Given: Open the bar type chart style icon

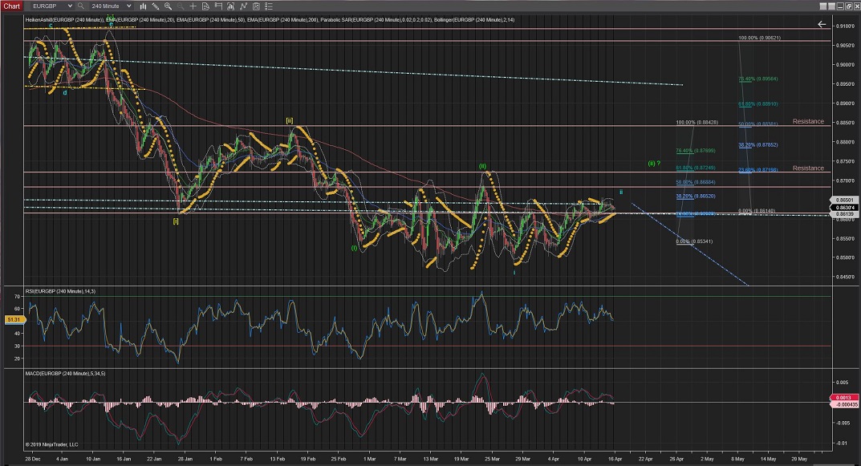Looking at the screenshot, I should [143, 6].
